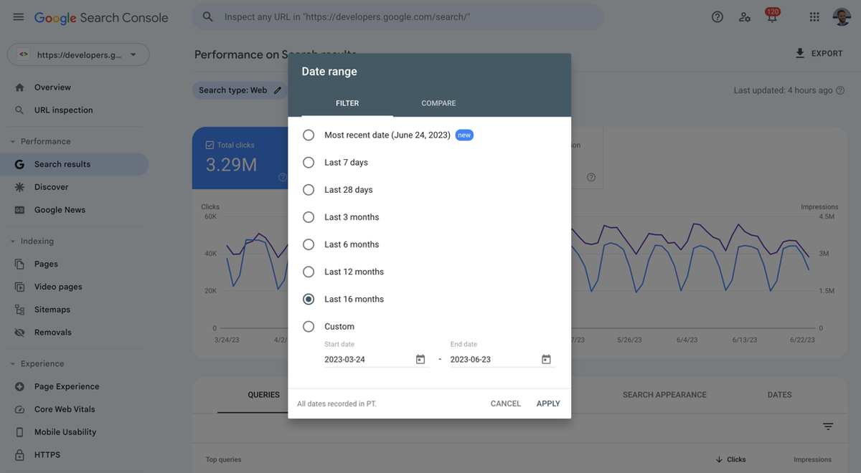Open the Removals report

(53, 332)
